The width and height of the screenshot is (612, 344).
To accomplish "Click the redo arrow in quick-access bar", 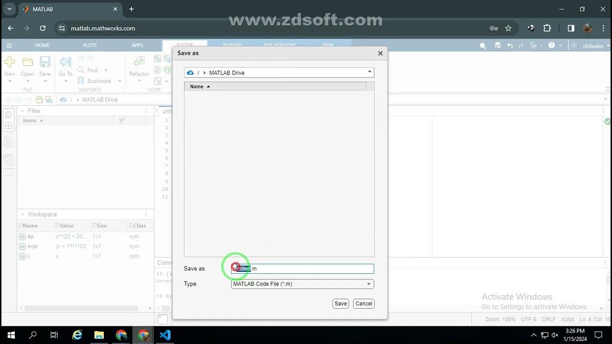I will (x=521, y=45).
